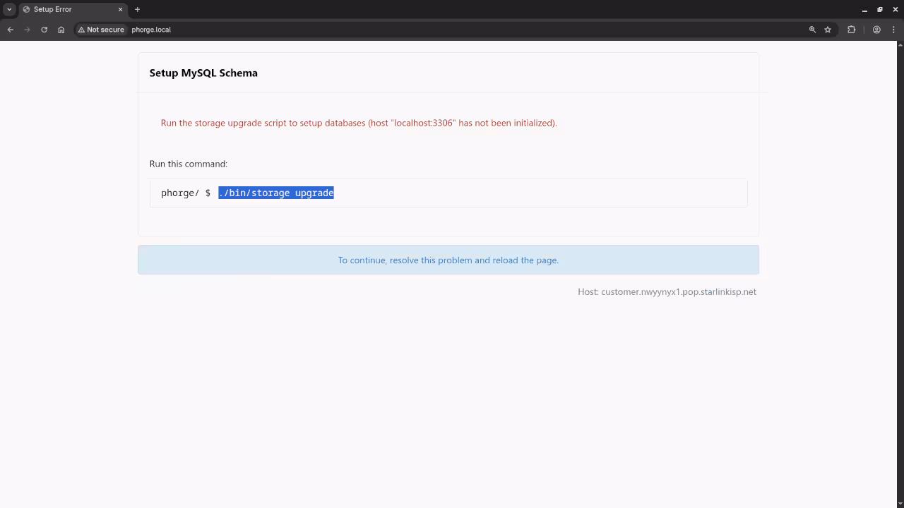Restore the browser window size
The width and height of the screenshot is (904, 508).
880,9
